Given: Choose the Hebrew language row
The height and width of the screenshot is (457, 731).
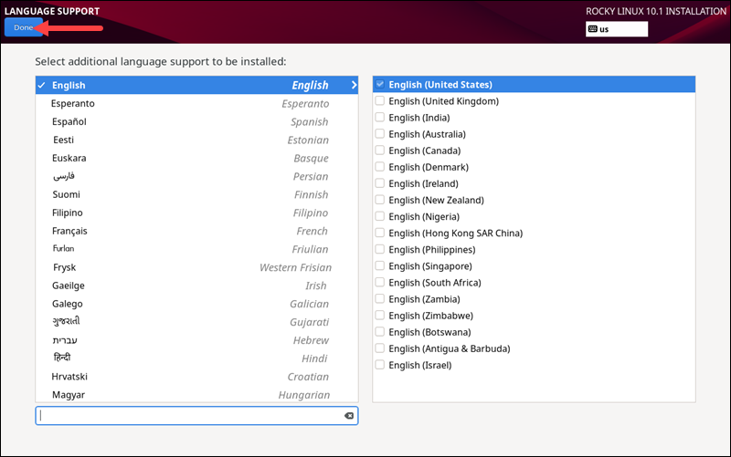Looking at the screenshot, I should (196, 340).
